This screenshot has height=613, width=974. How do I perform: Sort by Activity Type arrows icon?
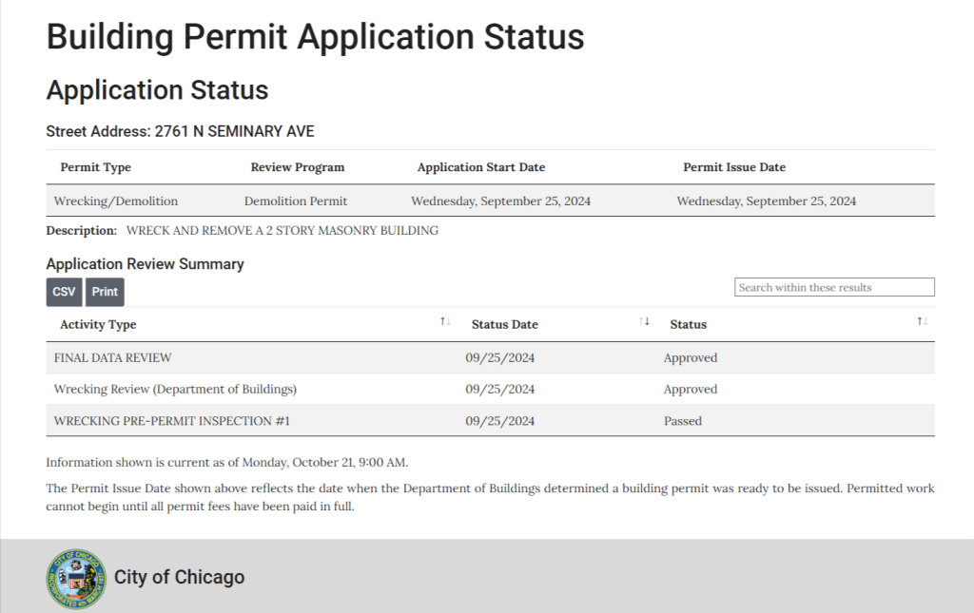(445, 322)
